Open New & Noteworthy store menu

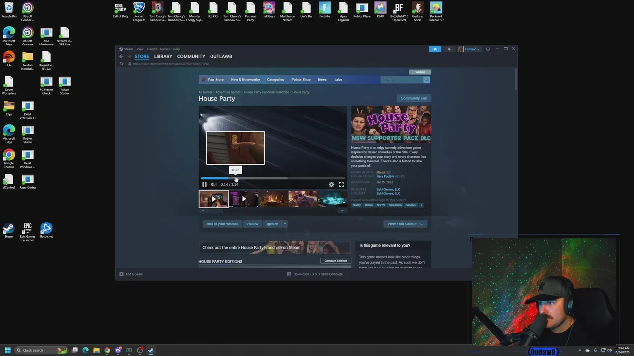click(x=245, y=79)
